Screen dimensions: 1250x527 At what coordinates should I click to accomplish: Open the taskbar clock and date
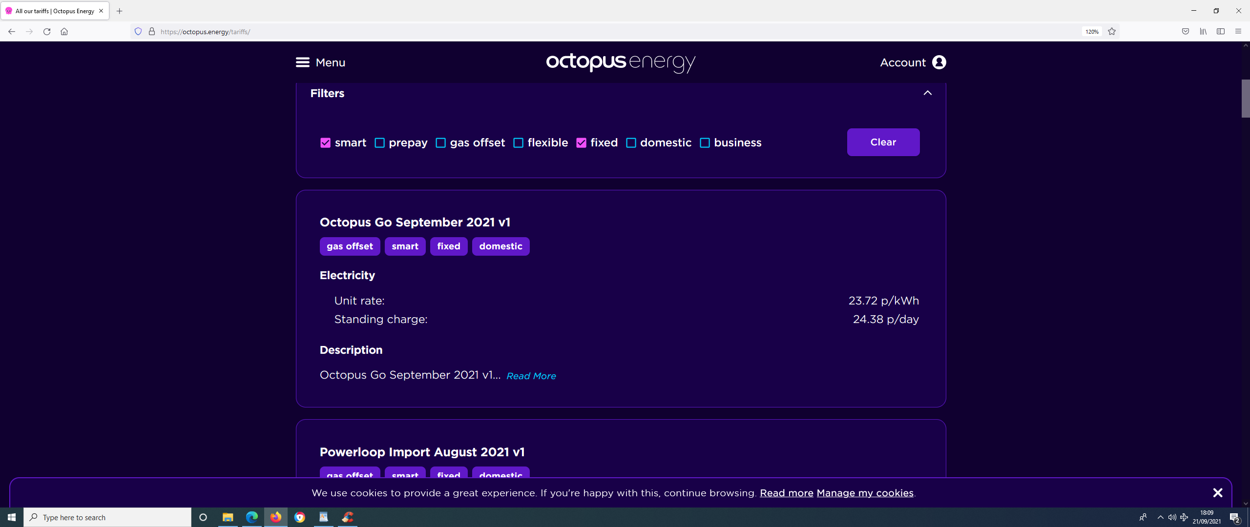coord(1207,517)
